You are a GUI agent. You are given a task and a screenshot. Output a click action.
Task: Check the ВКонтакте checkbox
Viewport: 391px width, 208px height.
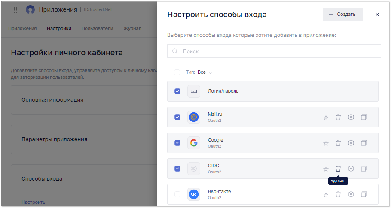177,194
